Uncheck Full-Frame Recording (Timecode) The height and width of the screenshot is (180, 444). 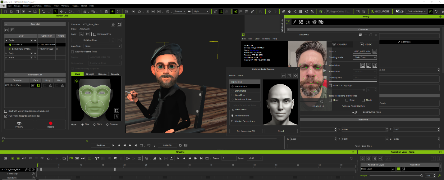point(6,116)
